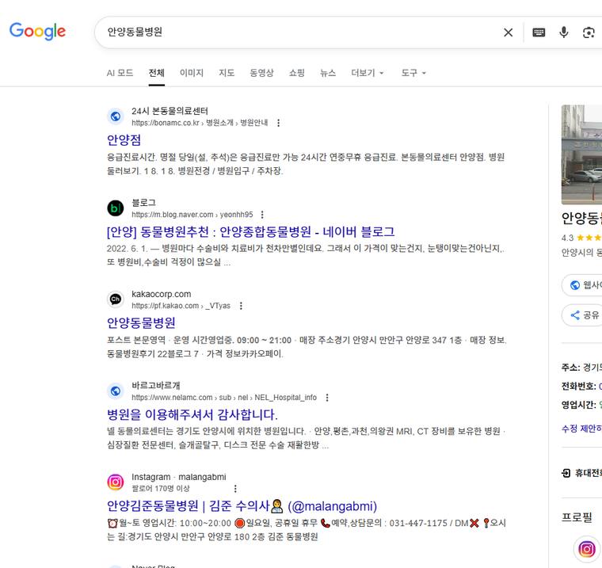Click the 4.3 star rating in panel
The image size is (602, 568).
[x=581, y=238]
